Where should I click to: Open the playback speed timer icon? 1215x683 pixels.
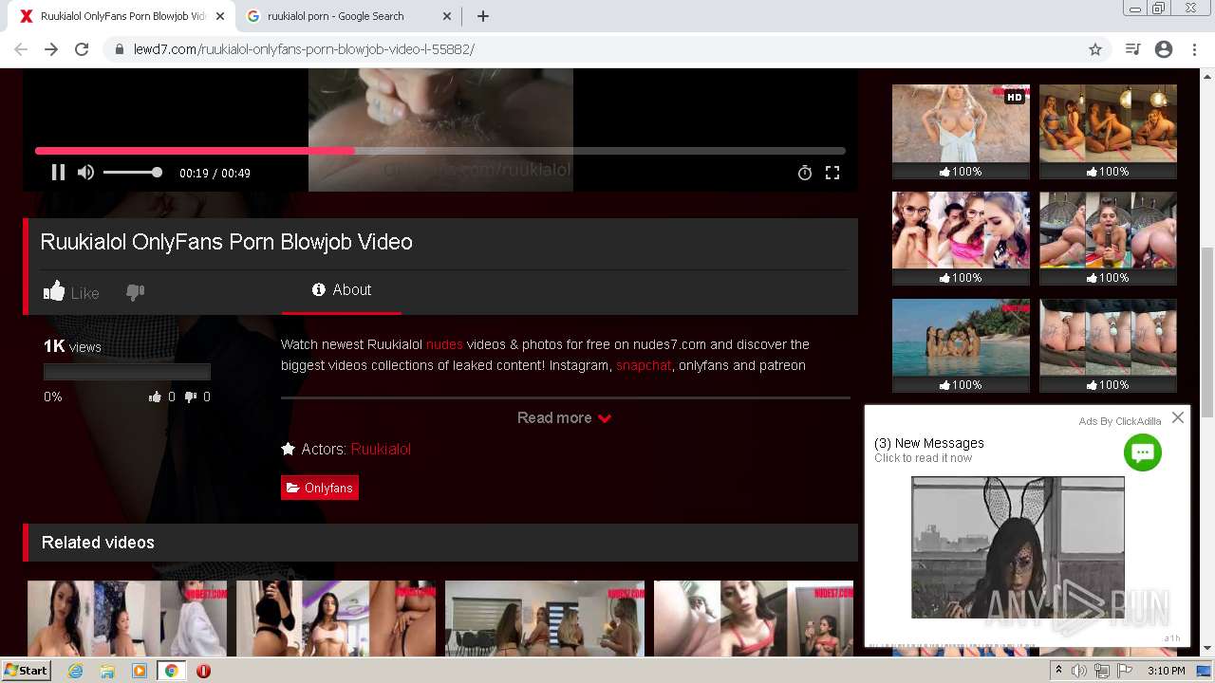[805, 173]
